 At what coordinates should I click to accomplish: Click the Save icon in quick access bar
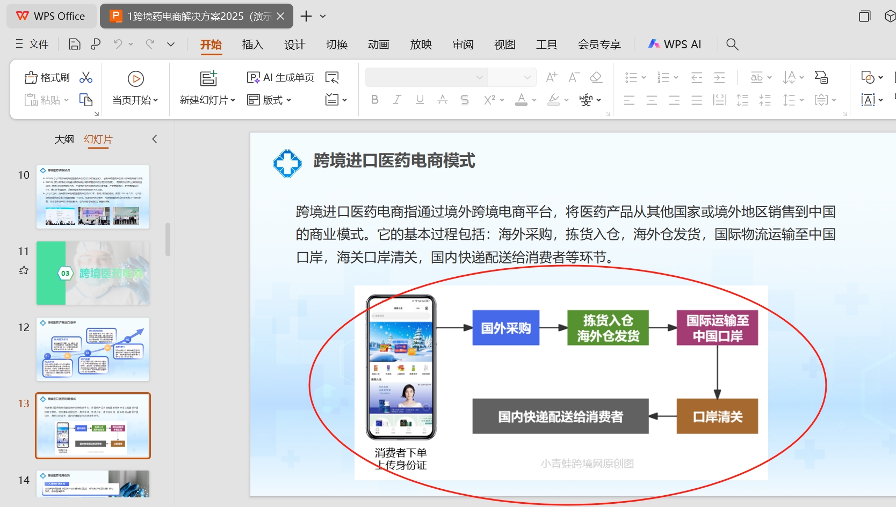(x=74, y=44)
